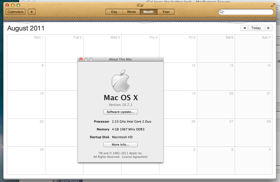This screenshot has height=182, width=280.
Task: Enter full screen mode in iCal
Action: [x=273, y=5]
